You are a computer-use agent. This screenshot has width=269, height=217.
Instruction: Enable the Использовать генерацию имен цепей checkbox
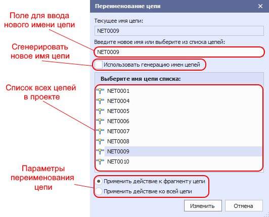pos(99,65)
